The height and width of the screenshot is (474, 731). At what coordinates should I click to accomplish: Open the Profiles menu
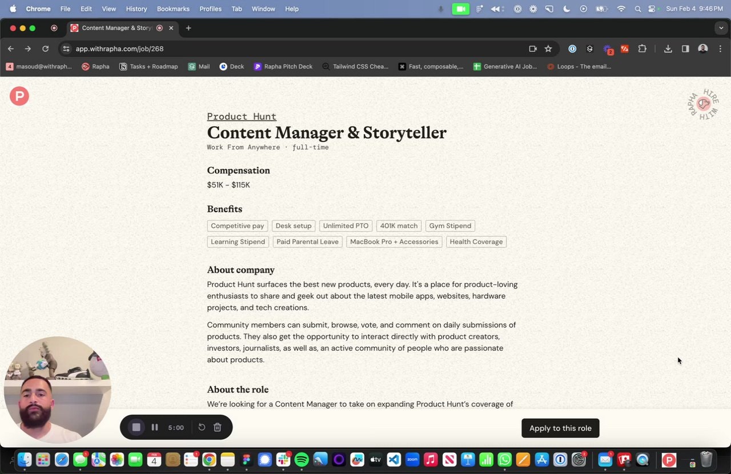pos(210,9)
